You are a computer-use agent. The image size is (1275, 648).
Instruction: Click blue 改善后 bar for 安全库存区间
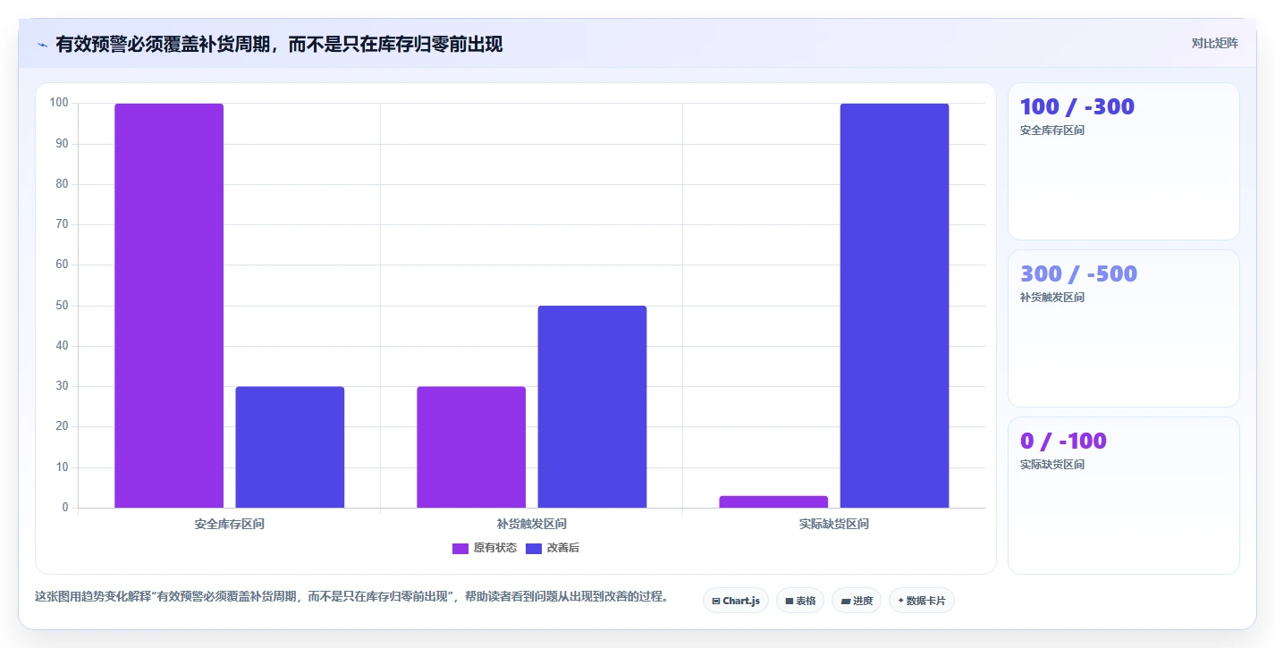coord(290,447)
